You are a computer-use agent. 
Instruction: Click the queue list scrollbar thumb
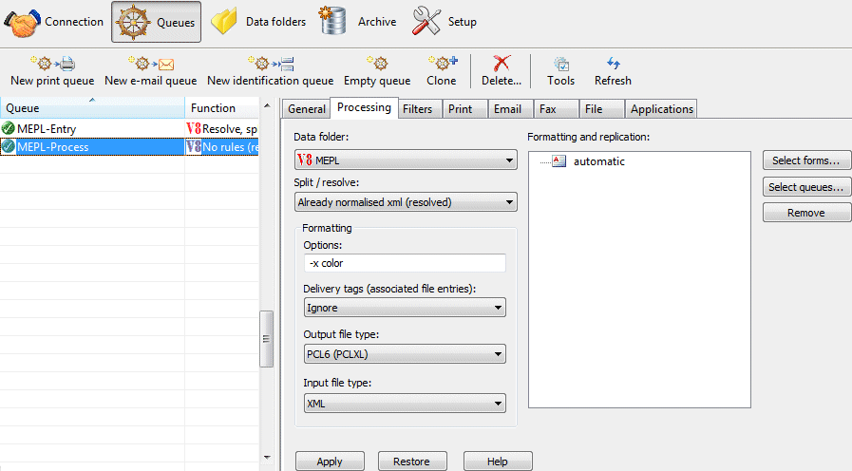pos(266,339)
